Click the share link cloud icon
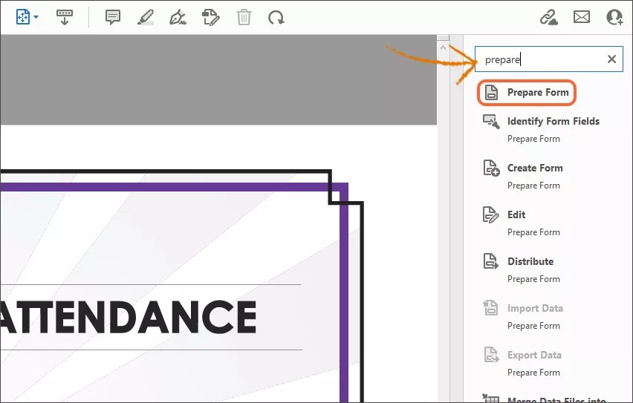The image size is (633, 403). click(548, 16)
